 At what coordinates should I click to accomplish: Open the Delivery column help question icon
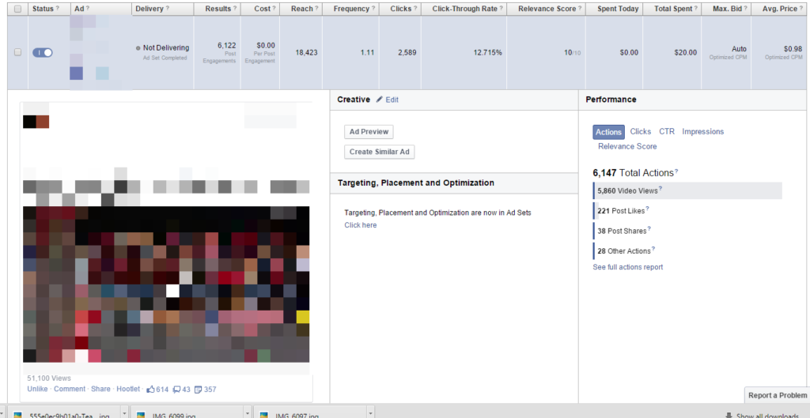167,9
